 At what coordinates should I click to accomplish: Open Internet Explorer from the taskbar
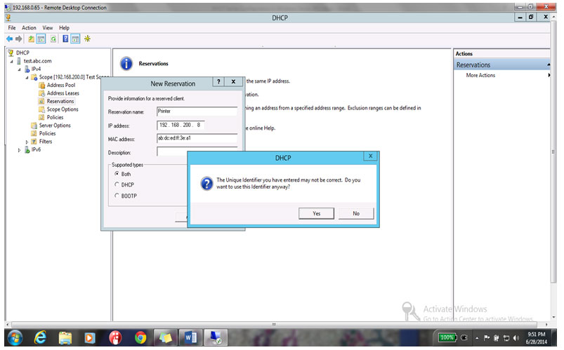tap(40, 337)
